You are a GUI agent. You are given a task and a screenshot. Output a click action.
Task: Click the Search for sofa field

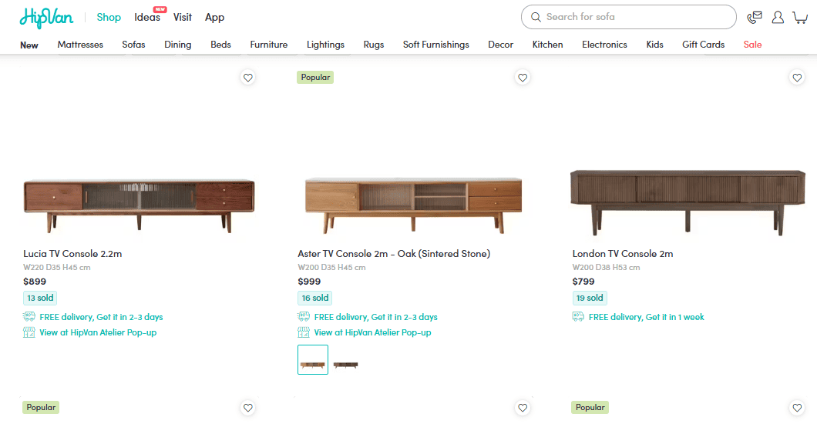(628, 17)
